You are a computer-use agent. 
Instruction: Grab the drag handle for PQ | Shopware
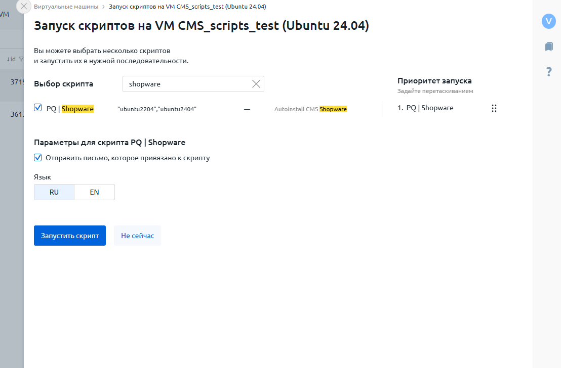tap(494, 108)
